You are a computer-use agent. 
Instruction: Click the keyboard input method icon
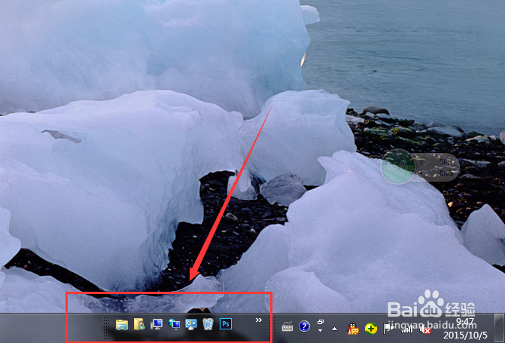click(x=287, y=326)
